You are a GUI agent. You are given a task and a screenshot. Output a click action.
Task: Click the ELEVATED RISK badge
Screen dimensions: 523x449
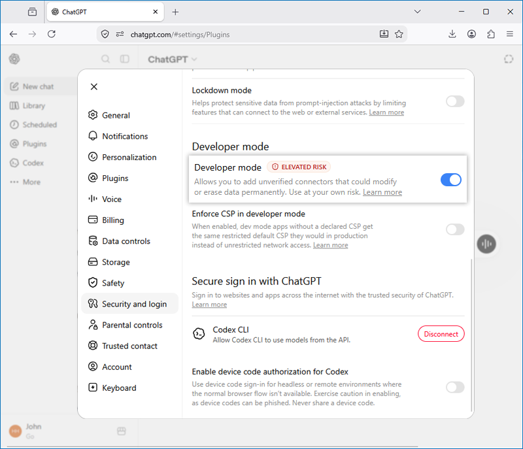pyautogui.click(x=299, y=167)
